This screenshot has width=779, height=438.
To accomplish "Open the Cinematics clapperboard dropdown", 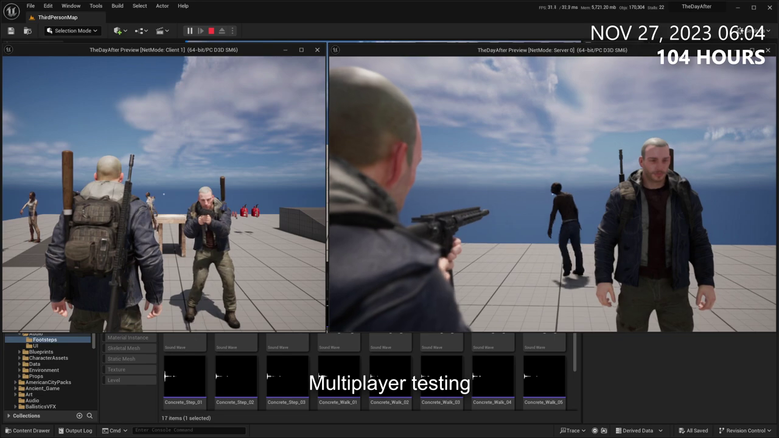I will (162, 30).
